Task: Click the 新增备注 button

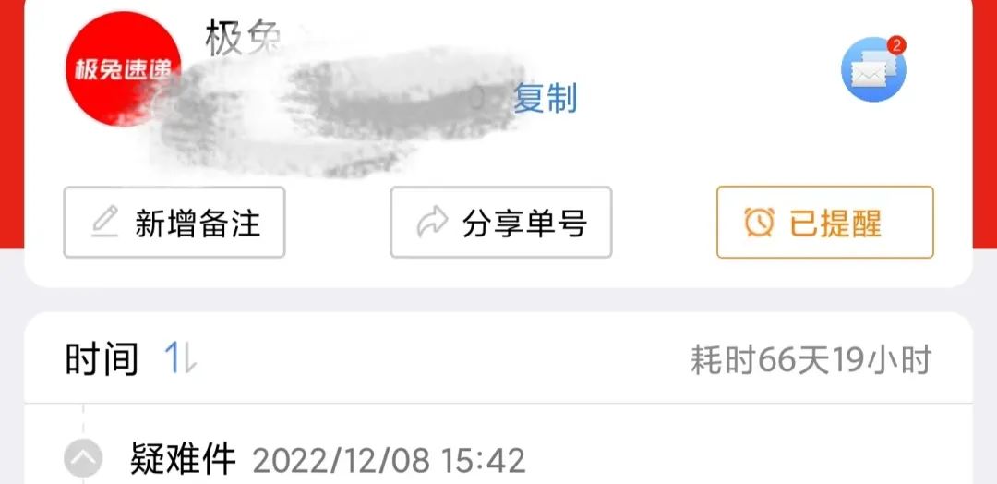Action: coord(174,222)
